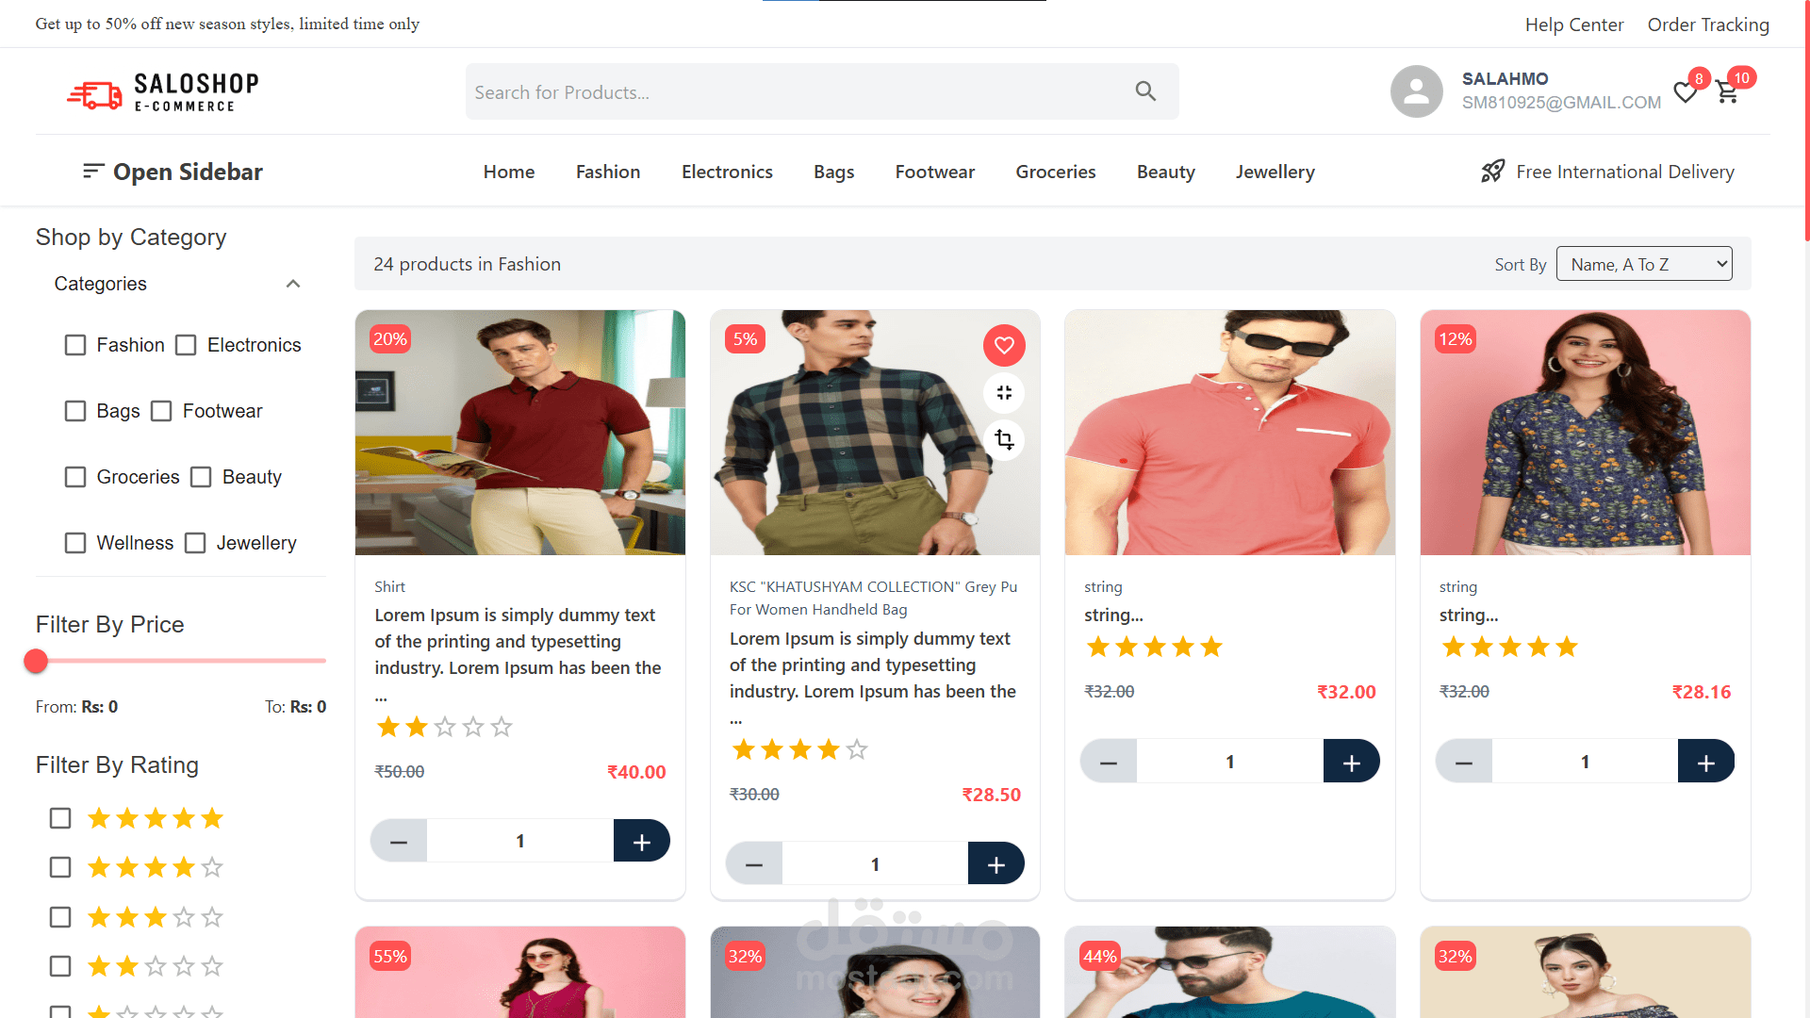Collapse the Categories section chevron
This screenshot has width=1810, height=1018.
tap(293, 284)
